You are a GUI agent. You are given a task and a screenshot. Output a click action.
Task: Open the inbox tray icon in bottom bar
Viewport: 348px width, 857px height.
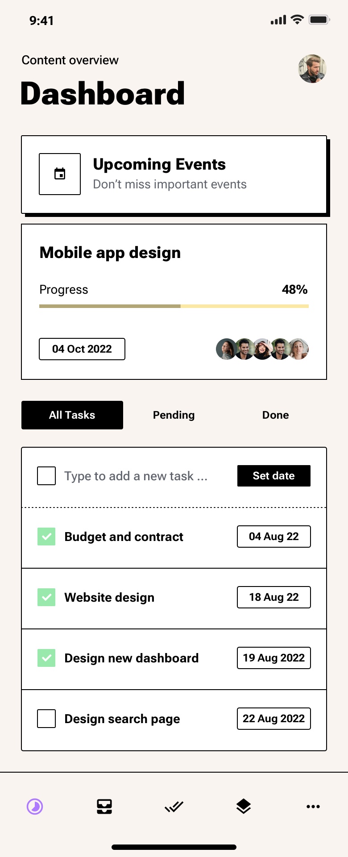[104, 807]
